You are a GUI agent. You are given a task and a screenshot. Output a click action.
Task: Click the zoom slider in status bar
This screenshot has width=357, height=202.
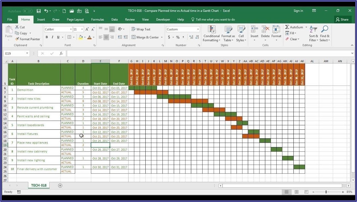point(326,192)
